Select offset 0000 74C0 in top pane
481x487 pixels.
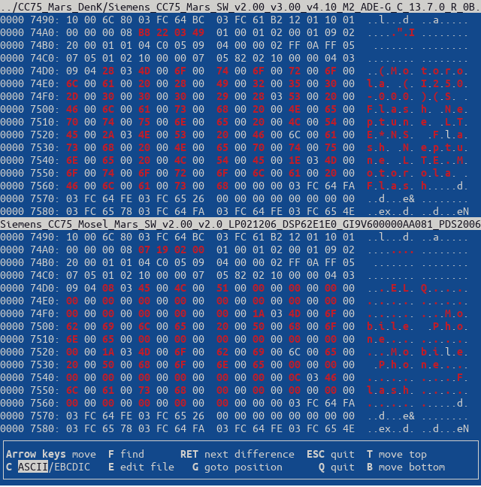coord(29,58)
